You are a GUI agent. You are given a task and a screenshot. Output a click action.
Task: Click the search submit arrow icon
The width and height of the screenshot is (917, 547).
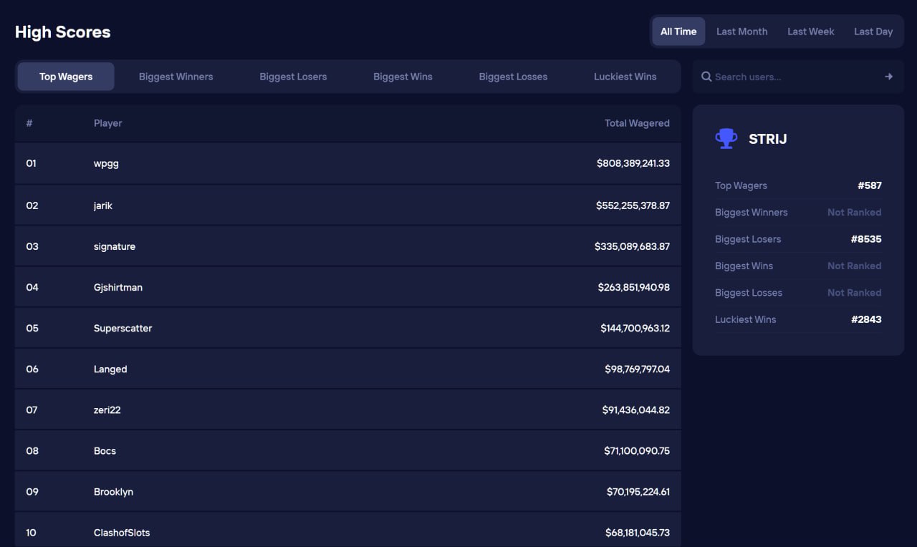[x=888, y=77]
